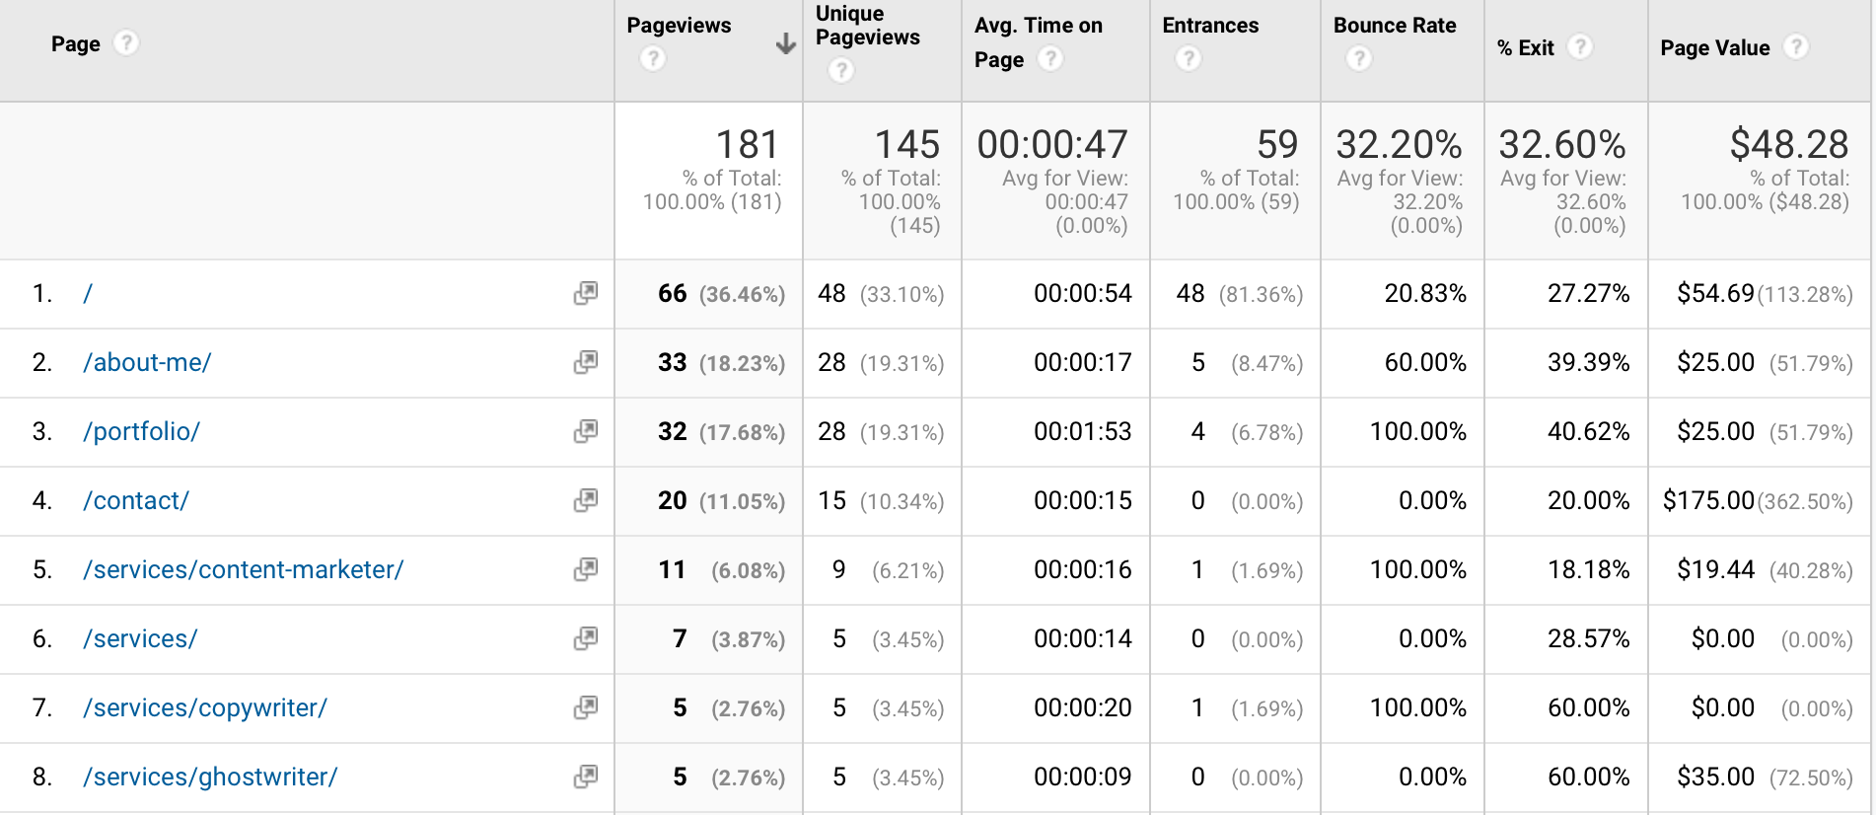Click the /contact/ link
The width and height of the screenshot is (1876, 815).
click(x=136, y=500)
